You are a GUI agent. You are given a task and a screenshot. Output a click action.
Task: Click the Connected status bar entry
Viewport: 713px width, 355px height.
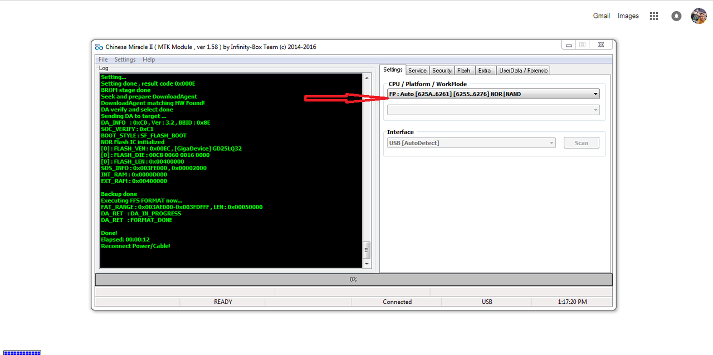pyautogui.click(x=397, y=302)
